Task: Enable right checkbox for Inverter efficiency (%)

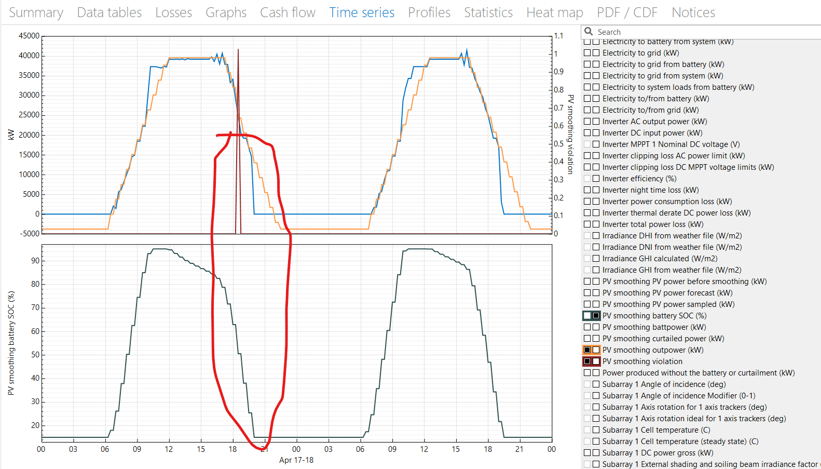Action: pyautogui.click(x=596, y=179)
